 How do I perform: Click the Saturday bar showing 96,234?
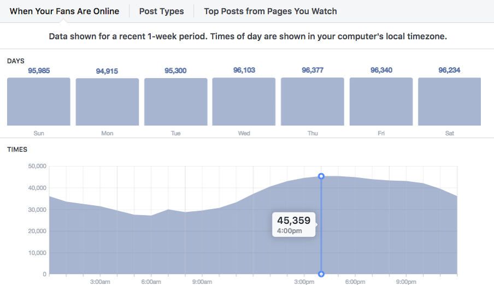click(449, 102)
